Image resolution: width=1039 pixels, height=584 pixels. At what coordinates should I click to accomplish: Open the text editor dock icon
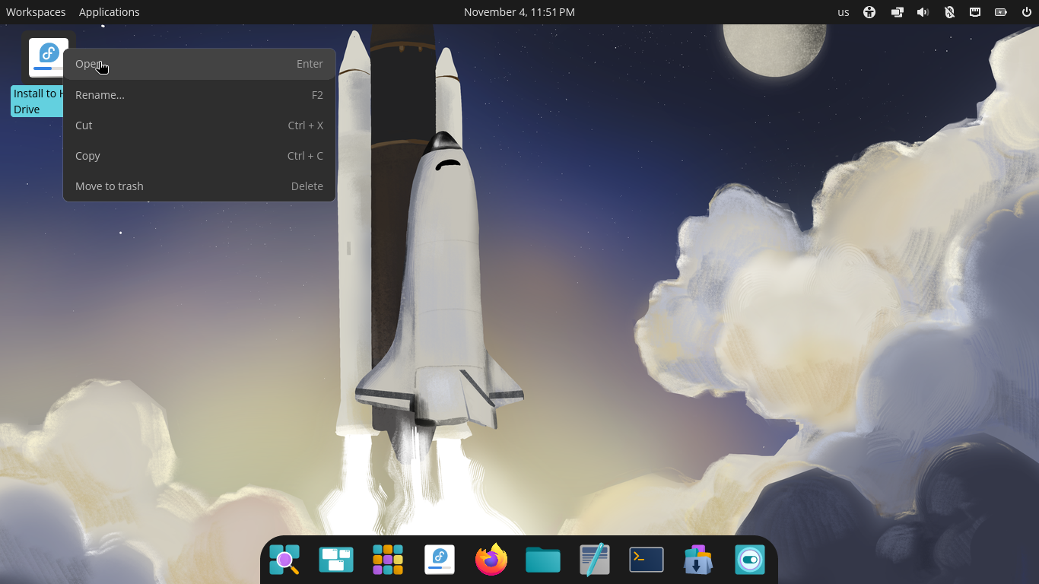point(595,560)
